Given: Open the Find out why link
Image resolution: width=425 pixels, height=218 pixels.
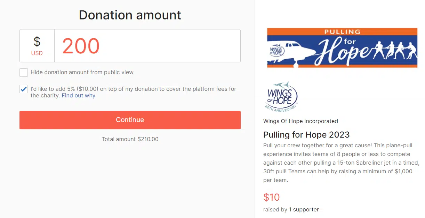Looking at the screenshot, I should click(x=79, y=95).
